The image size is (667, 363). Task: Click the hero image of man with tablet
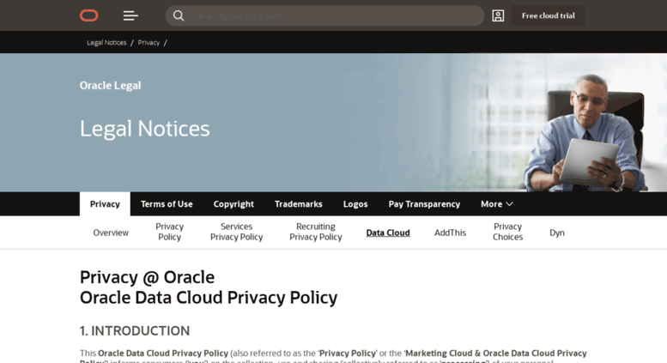pos(585,133)
